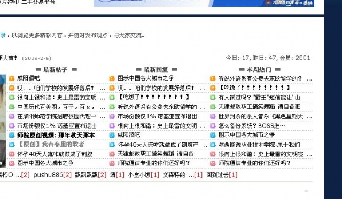The width and height of the screenshot is (342, 199).
Task: Open 怎么备份系统？BOSS进~ post
Action: tap(252, 125)
